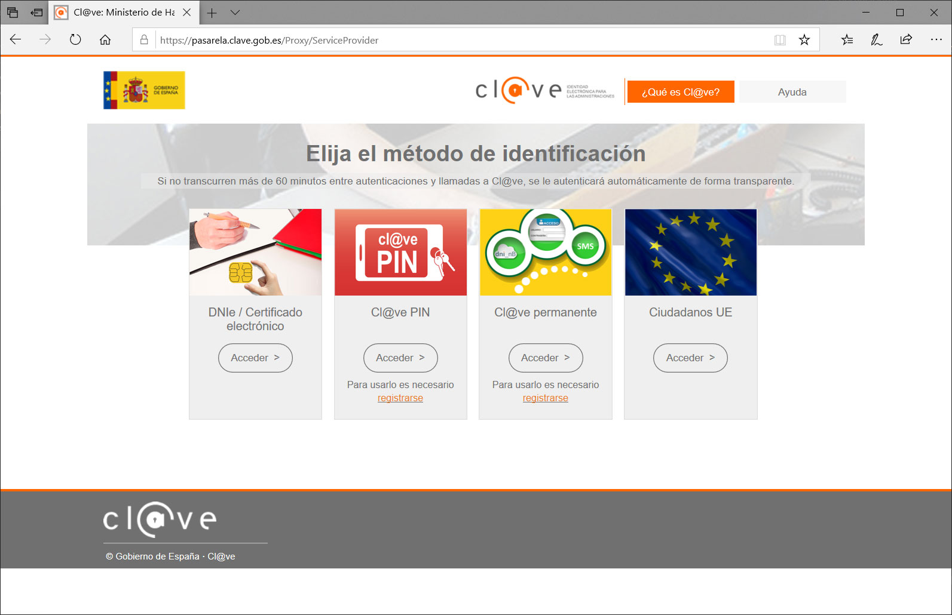This screenshot has width=952, height=615.
Task: Add notes with the pen icon
Action: [x=877, y=40]
